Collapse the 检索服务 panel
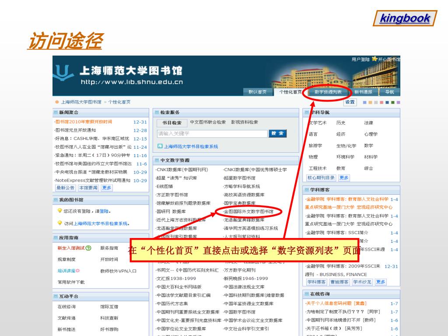Screen dimensions: 448x336 point(157,112)
